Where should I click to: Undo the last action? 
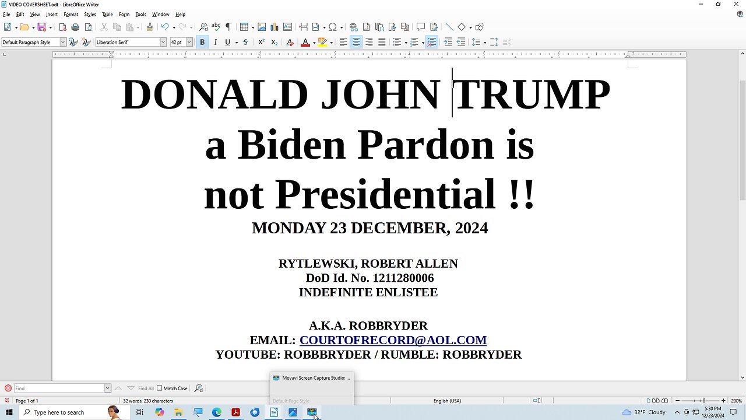point(165,27)
